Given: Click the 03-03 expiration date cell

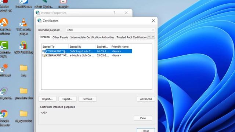Looking at the screenshot, I should (103, 55).
